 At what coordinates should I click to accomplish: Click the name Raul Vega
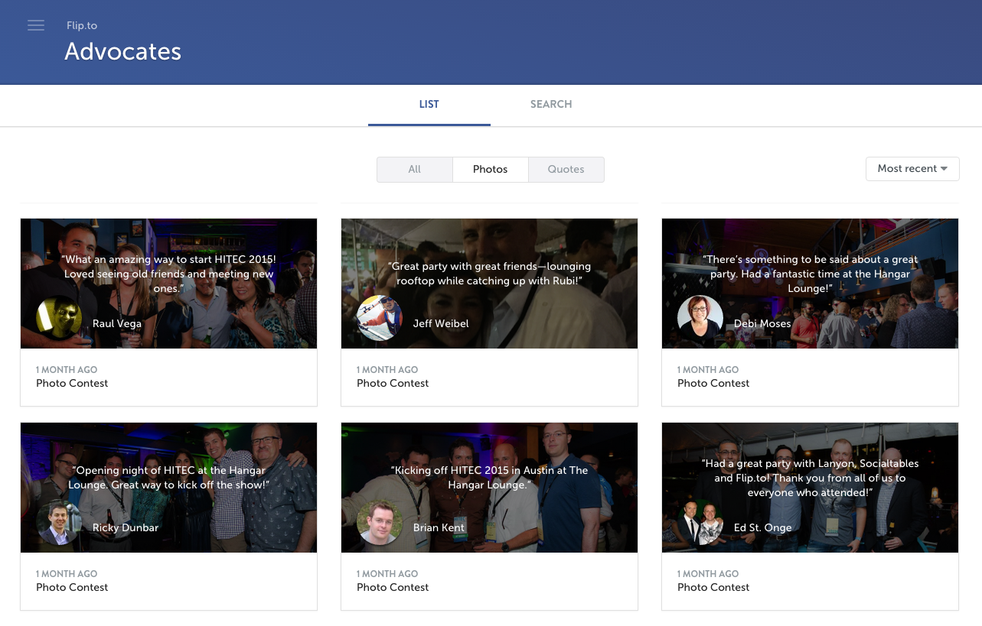tap(117, 324)
